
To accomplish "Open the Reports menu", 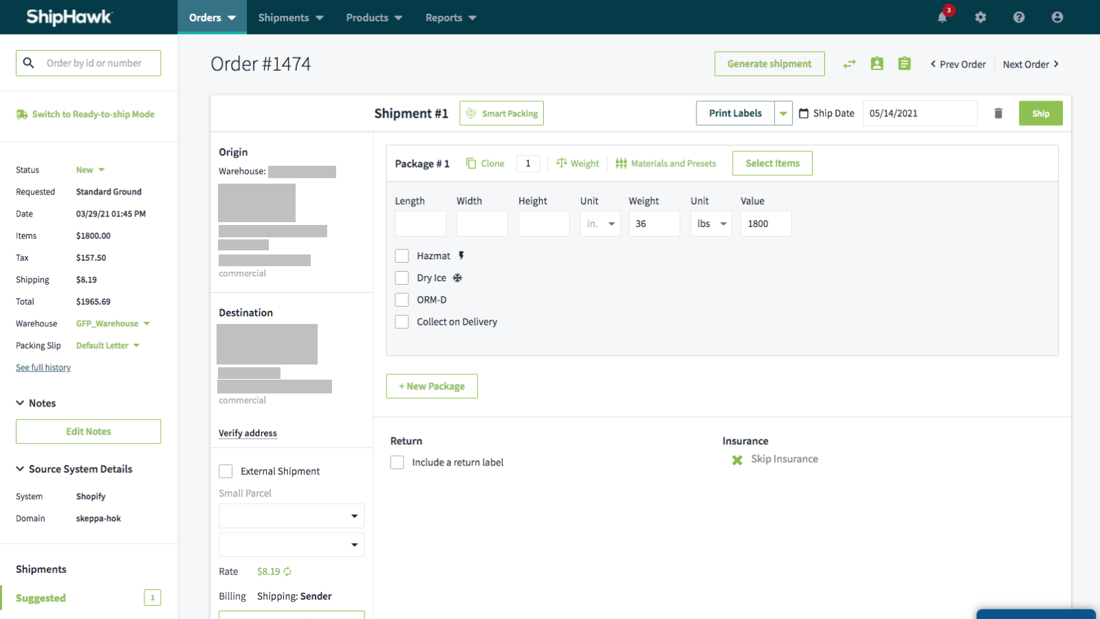I will (x=451, y=17).
